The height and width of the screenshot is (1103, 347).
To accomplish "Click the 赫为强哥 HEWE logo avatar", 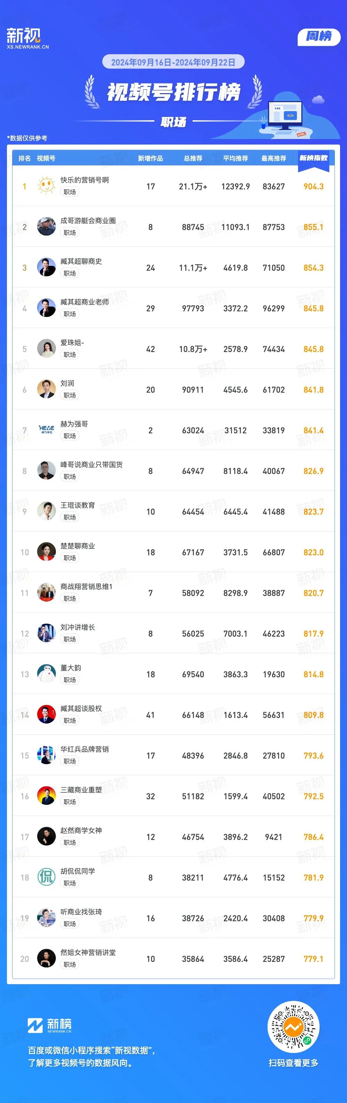I will point(46,430).
